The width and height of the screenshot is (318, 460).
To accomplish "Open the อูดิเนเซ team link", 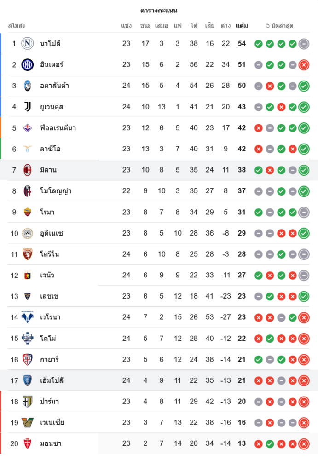I will pos(52,233).
